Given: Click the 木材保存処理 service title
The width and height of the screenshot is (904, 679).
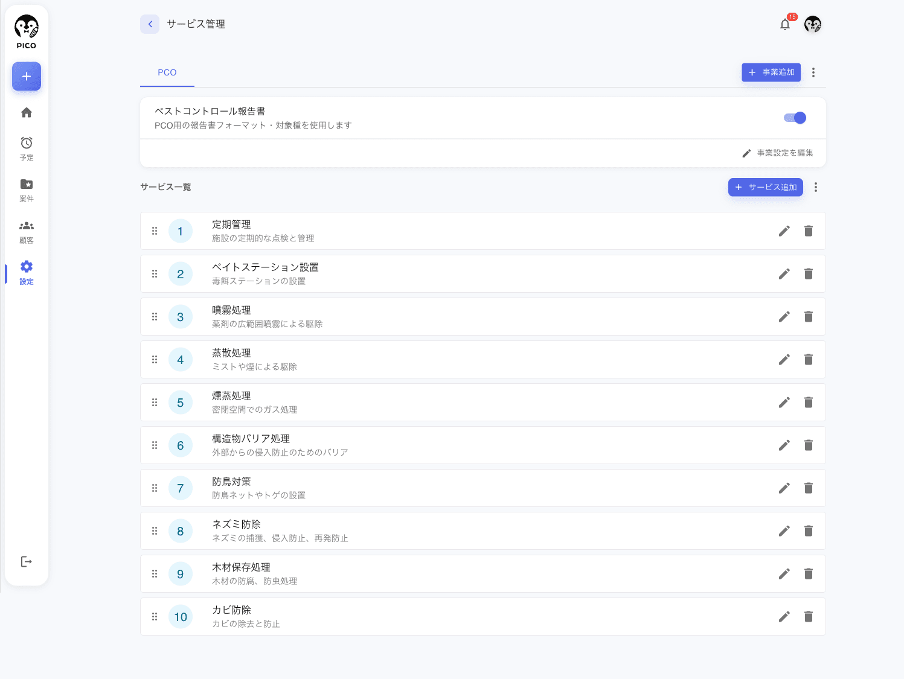Looking at the screenshot, I should point(241,567).
